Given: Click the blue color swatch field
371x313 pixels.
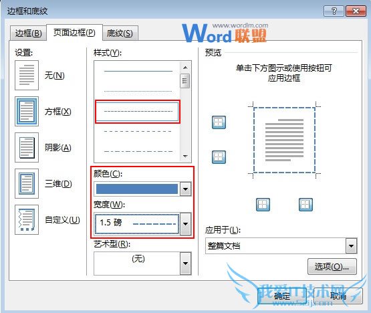Looking at the screenshot, I should (137, 189).
